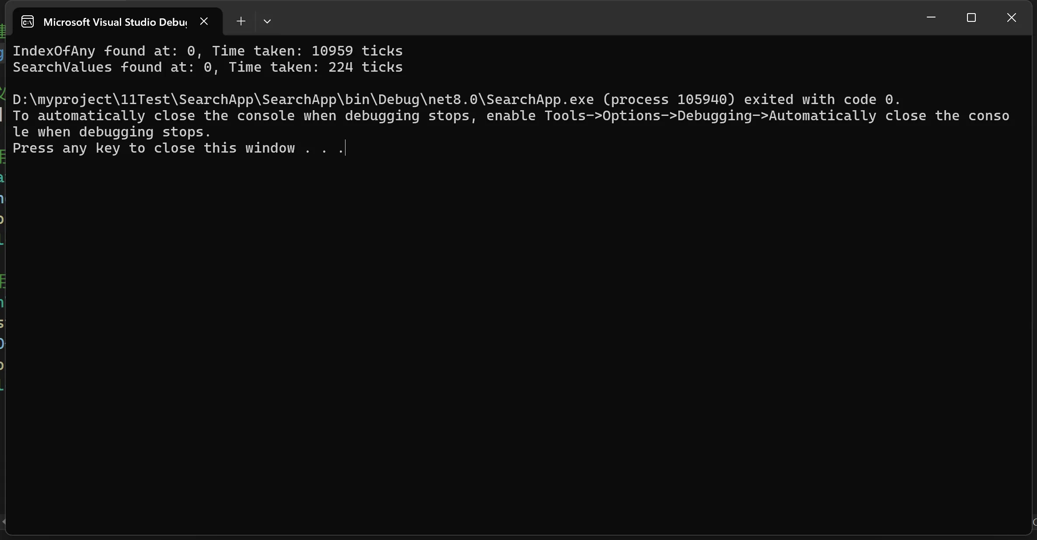Image resolution: width=1037 pixels, height=540 pixels.
Task: Click the console icon on the tab
Action: (28, 21)
